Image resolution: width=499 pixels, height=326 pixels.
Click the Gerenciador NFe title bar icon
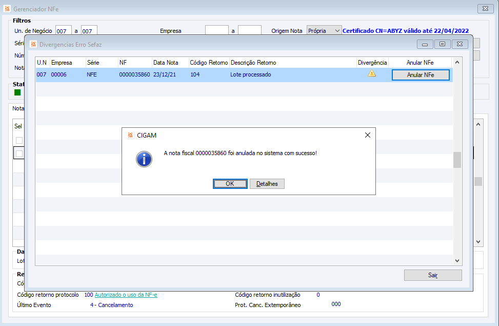[x=7, y=9]
